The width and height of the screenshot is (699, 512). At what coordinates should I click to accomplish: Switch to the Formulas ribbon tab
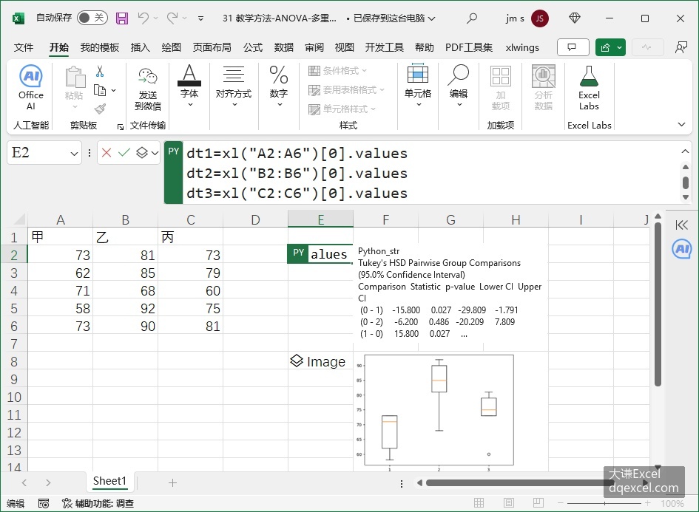(253, 47)
